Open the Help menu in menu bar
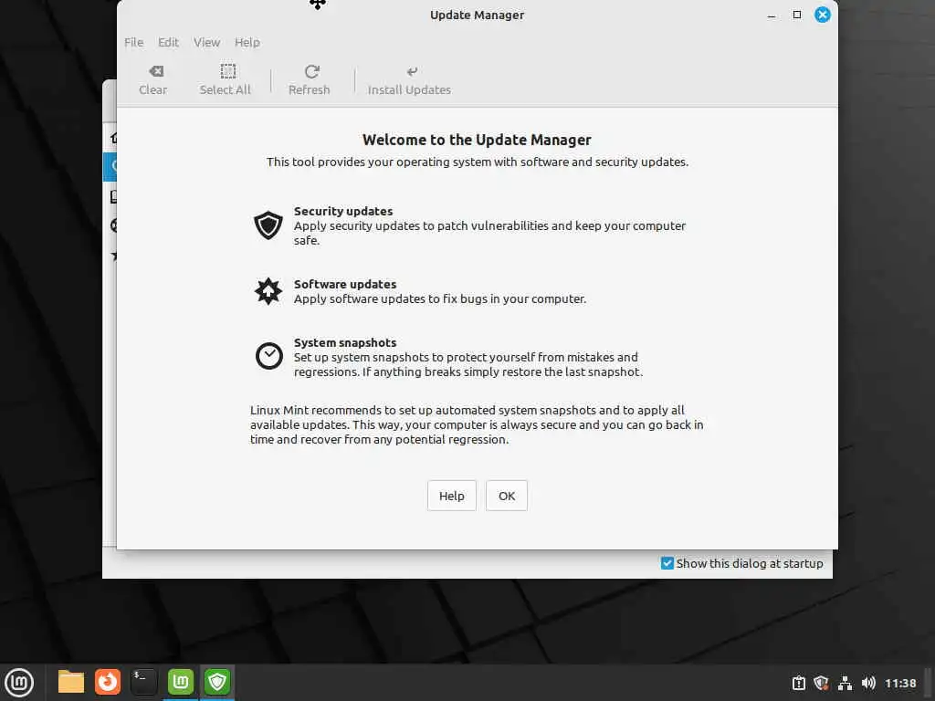This screenshot has height=701, width=935. point(247,42)
